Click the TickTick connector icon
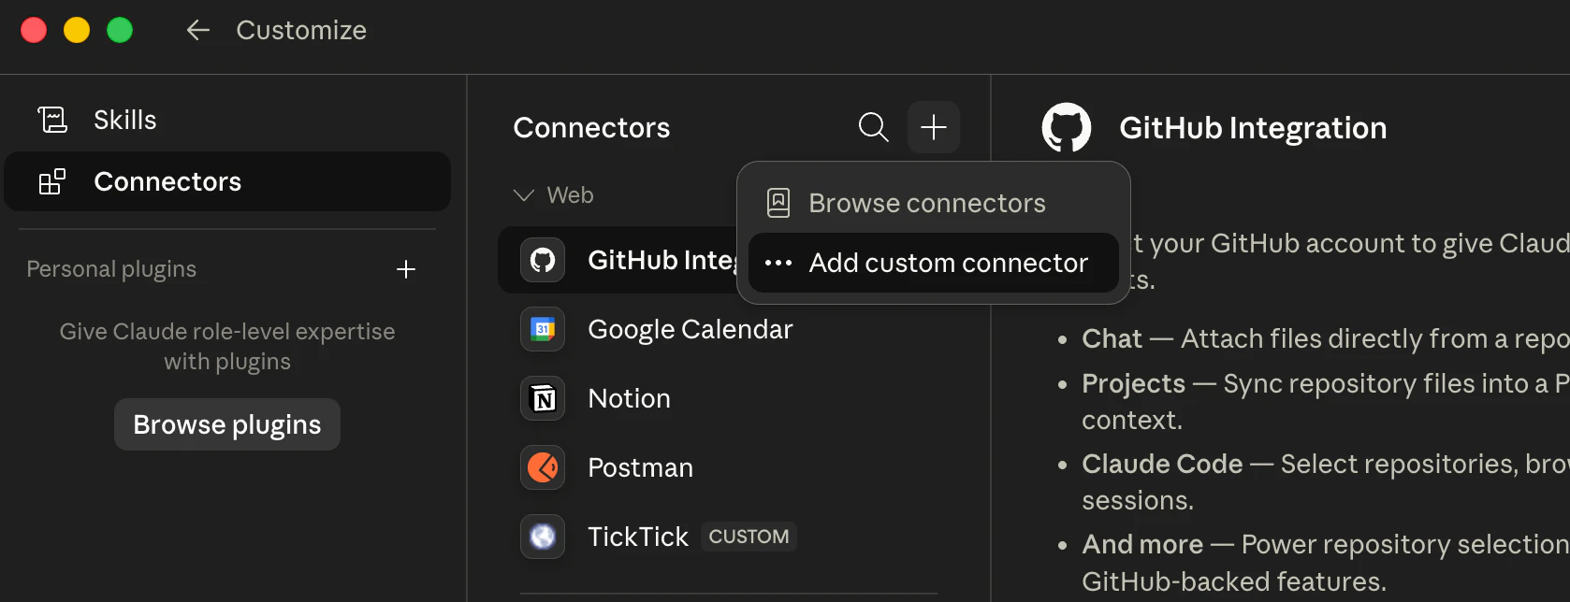Viewport: 1570px width, 602px height. pos(543,537)
